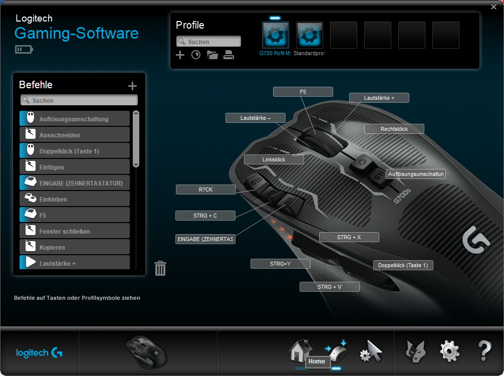Click the print profile icon
This screenshot has height=376, width=504.
pos(228,55)
